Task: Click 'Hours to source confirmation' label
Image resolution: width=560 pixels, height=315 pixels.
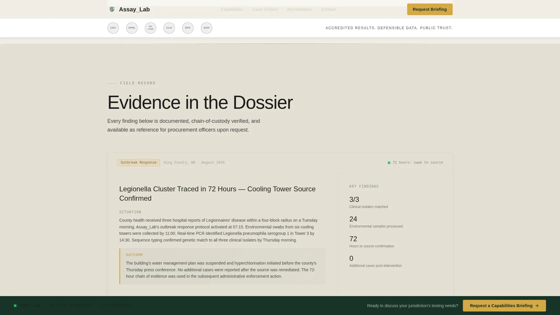Action: [372, 246]
